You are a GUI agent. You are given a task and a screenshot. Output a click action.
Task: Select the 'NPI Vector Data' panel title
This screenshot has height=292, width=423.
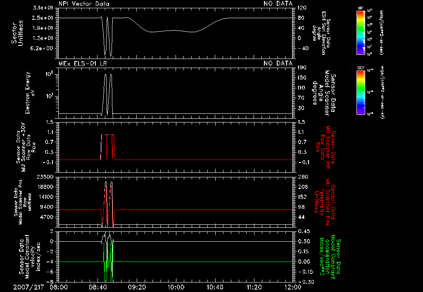pos(84,4)
